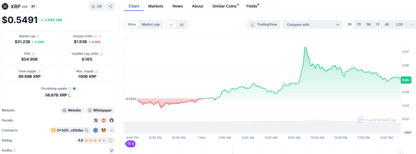The height and width of the screenshot is (154, 416).
Task: Open the Whitepaper link
Action: [x=100, y=110]
